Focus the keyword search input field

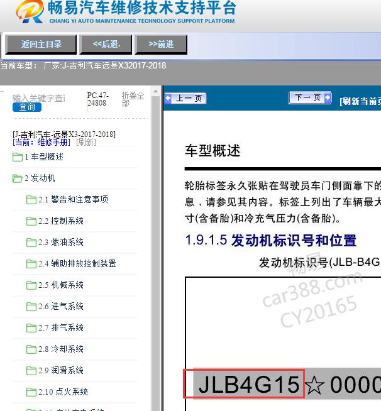39,98
